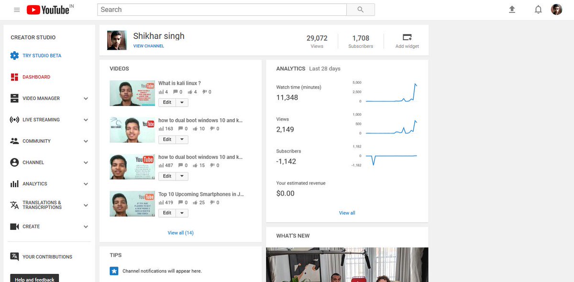
Task: Open Edit dropdown for What is kali linux
Action: point(182,102)
